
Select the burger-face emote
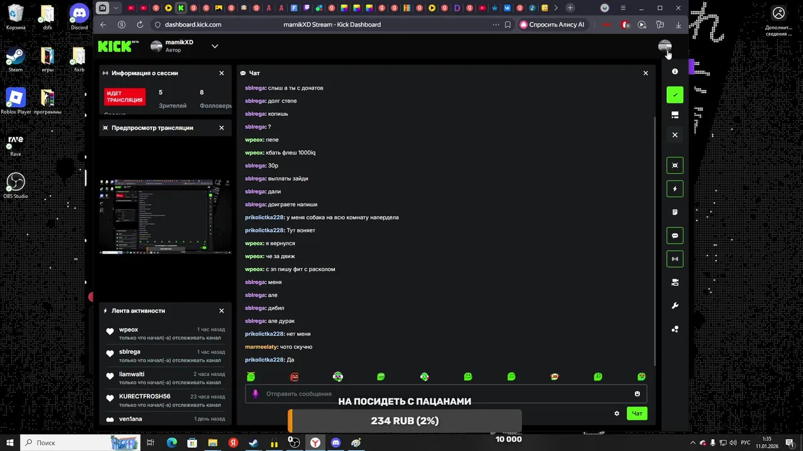point(555,376)
